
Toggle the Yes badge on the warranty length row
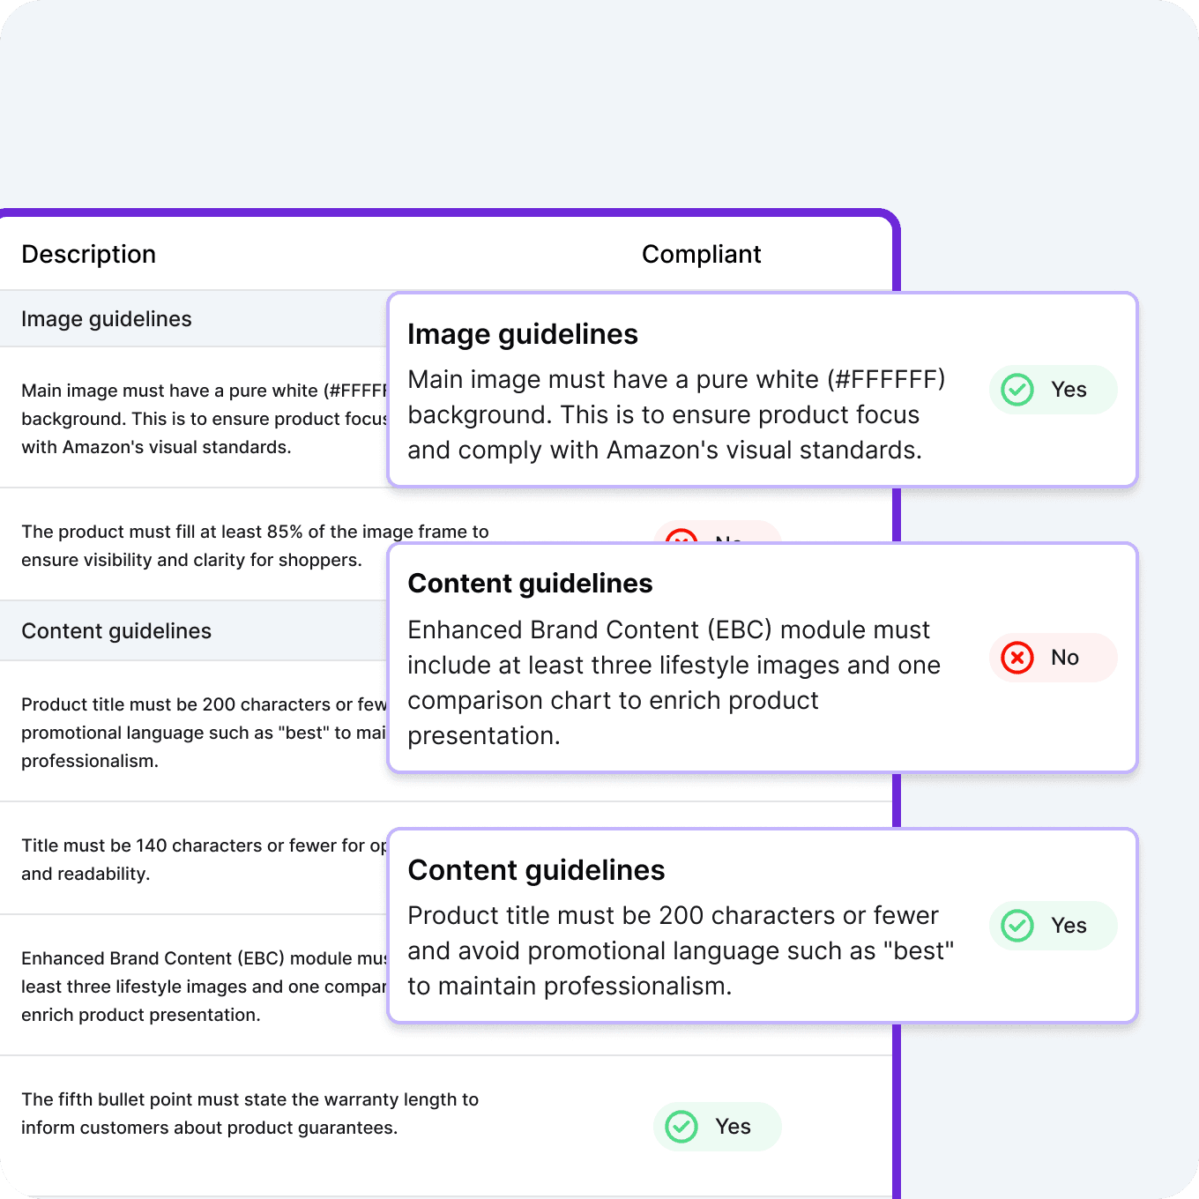(x=717, y=1126)
